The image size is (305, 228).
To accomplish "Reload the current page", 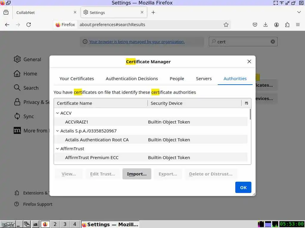I will click(29, 25).
